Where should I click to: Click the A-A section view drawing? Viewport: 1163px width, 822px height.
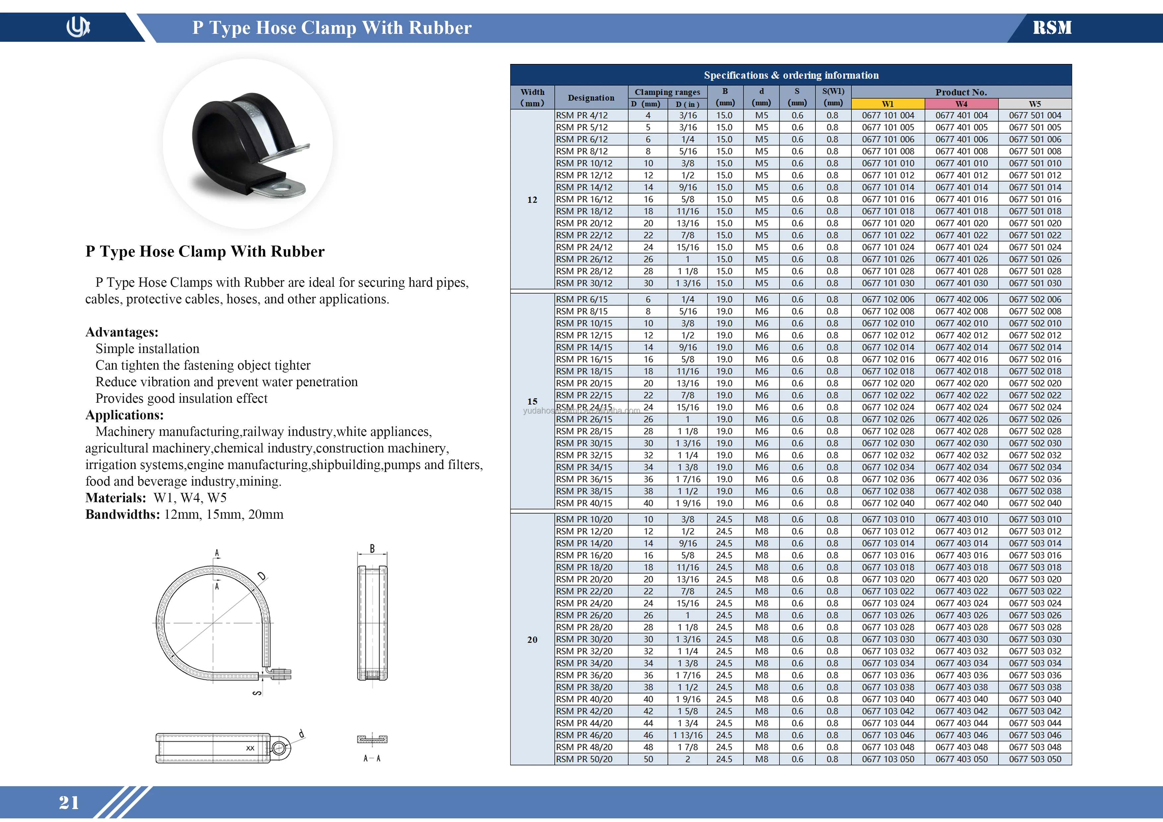(372, 740)
